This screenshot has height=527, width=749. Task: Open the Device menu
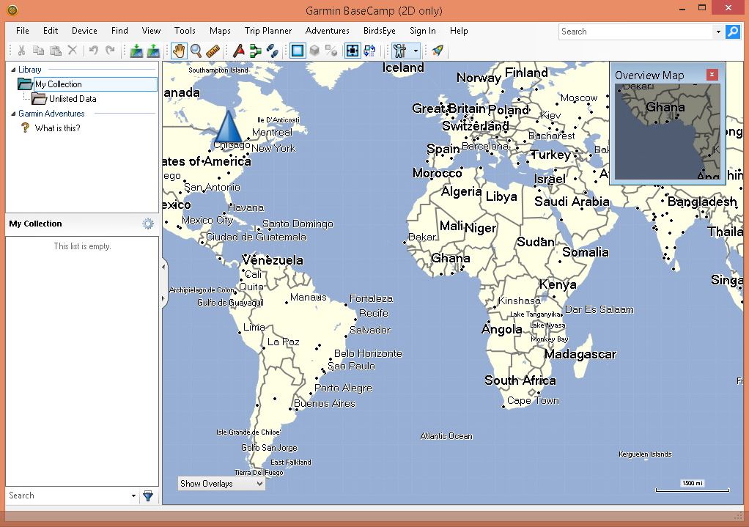click(x=84, y=31)
